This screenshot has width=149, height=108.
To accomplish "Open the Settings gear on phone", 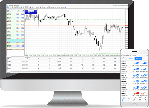I will [x=145, y=99].
